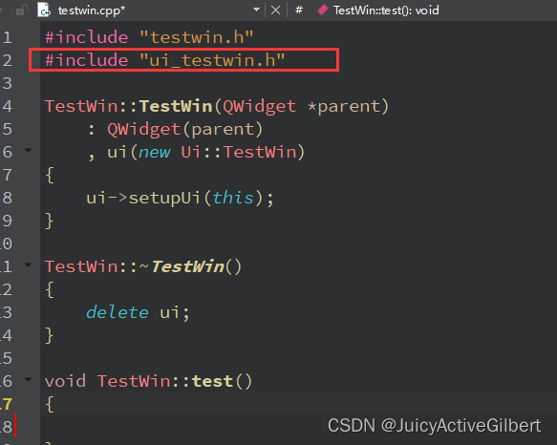Click QWidget *parent parameter on line 4
This screenshot has width=557, height=445.
(x=302, y=106)
